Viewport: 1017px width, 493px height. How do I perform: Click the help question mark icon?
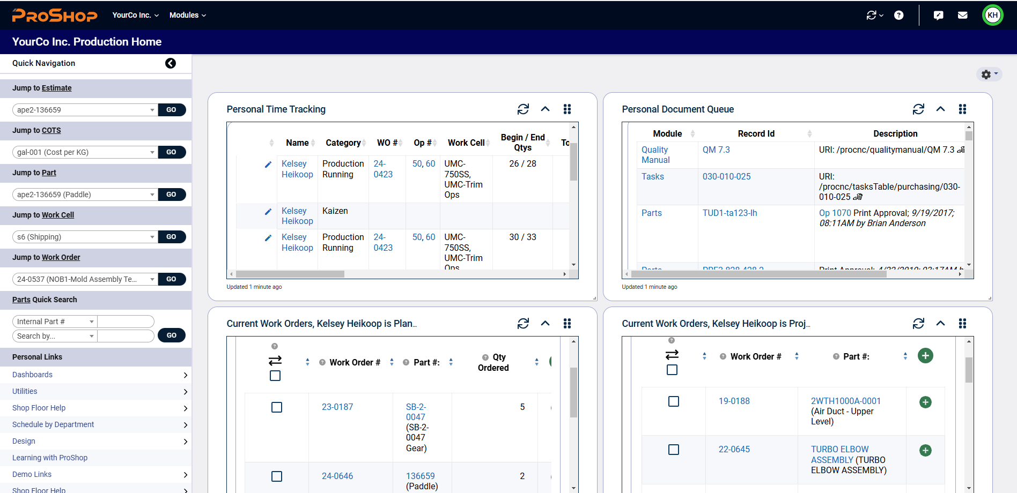click(898, 16)
